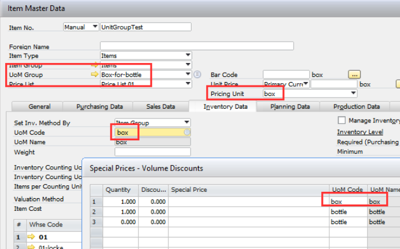
Task: Select the Production Data tab
Action: [356, 106]
